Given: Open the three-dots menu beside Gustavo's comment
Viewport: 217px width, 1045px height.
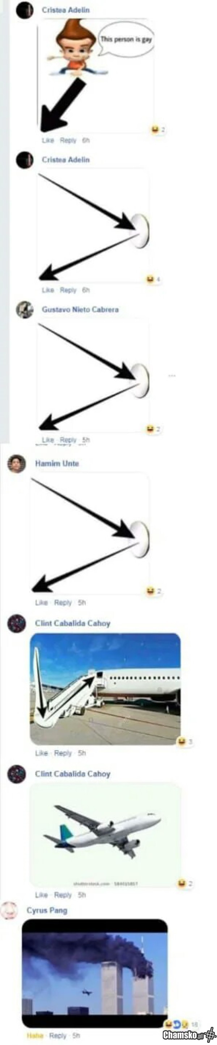Looking at the screenshot, I should (172, 375).
